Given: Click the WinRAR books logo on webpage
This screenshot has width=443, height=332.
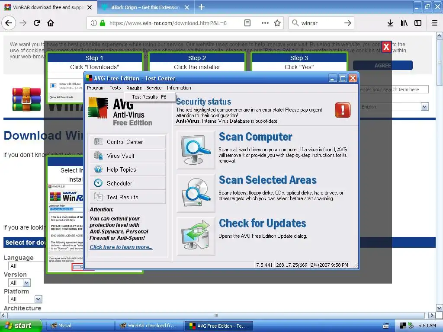Looking at the screenshot, I should click(26, 99).
